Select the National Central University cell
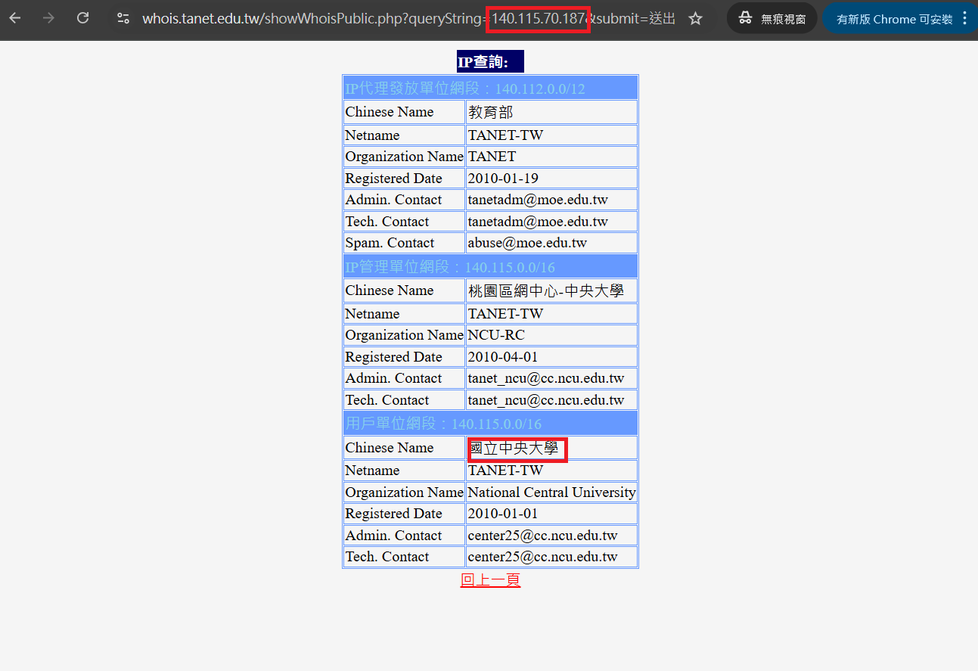Viewport: 978px width, 671px height. 551,492
